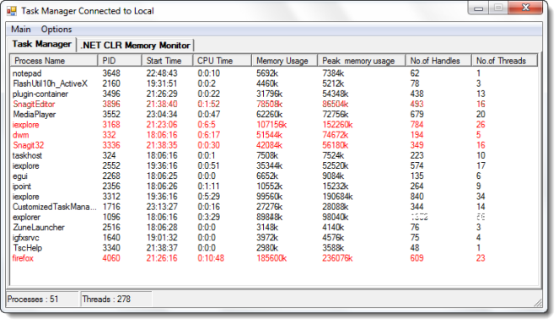Click memory usage value 185600k
The image size is (559, 324).
point(271,258)
